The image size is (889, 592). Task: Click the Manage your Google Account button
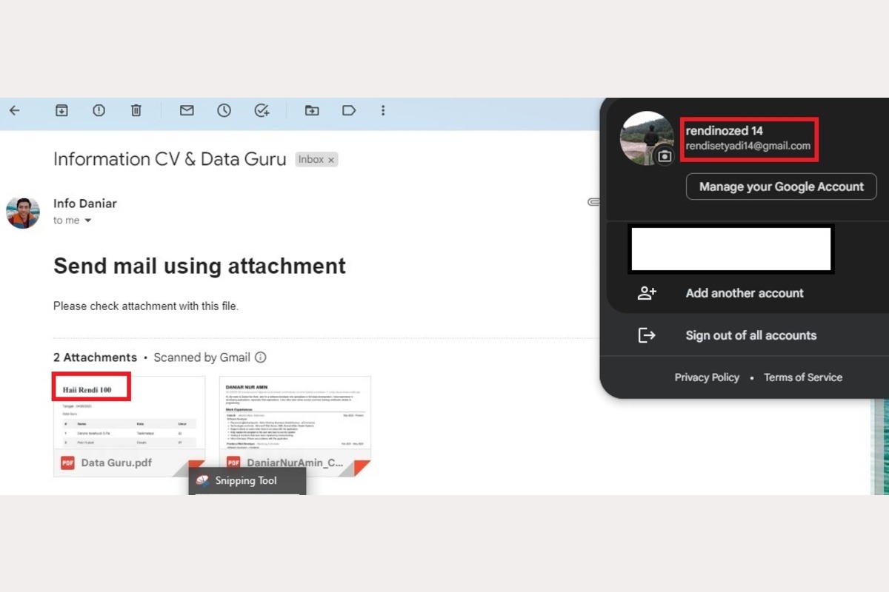781,186
